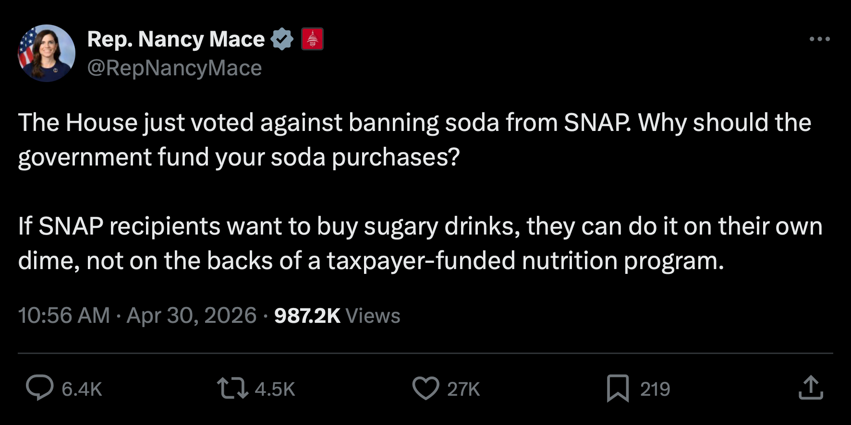Image resolution: width=851 pixels, height=425 pixels.
Task: Click the blue verified checkmark badge
Action: coord(282,39)
